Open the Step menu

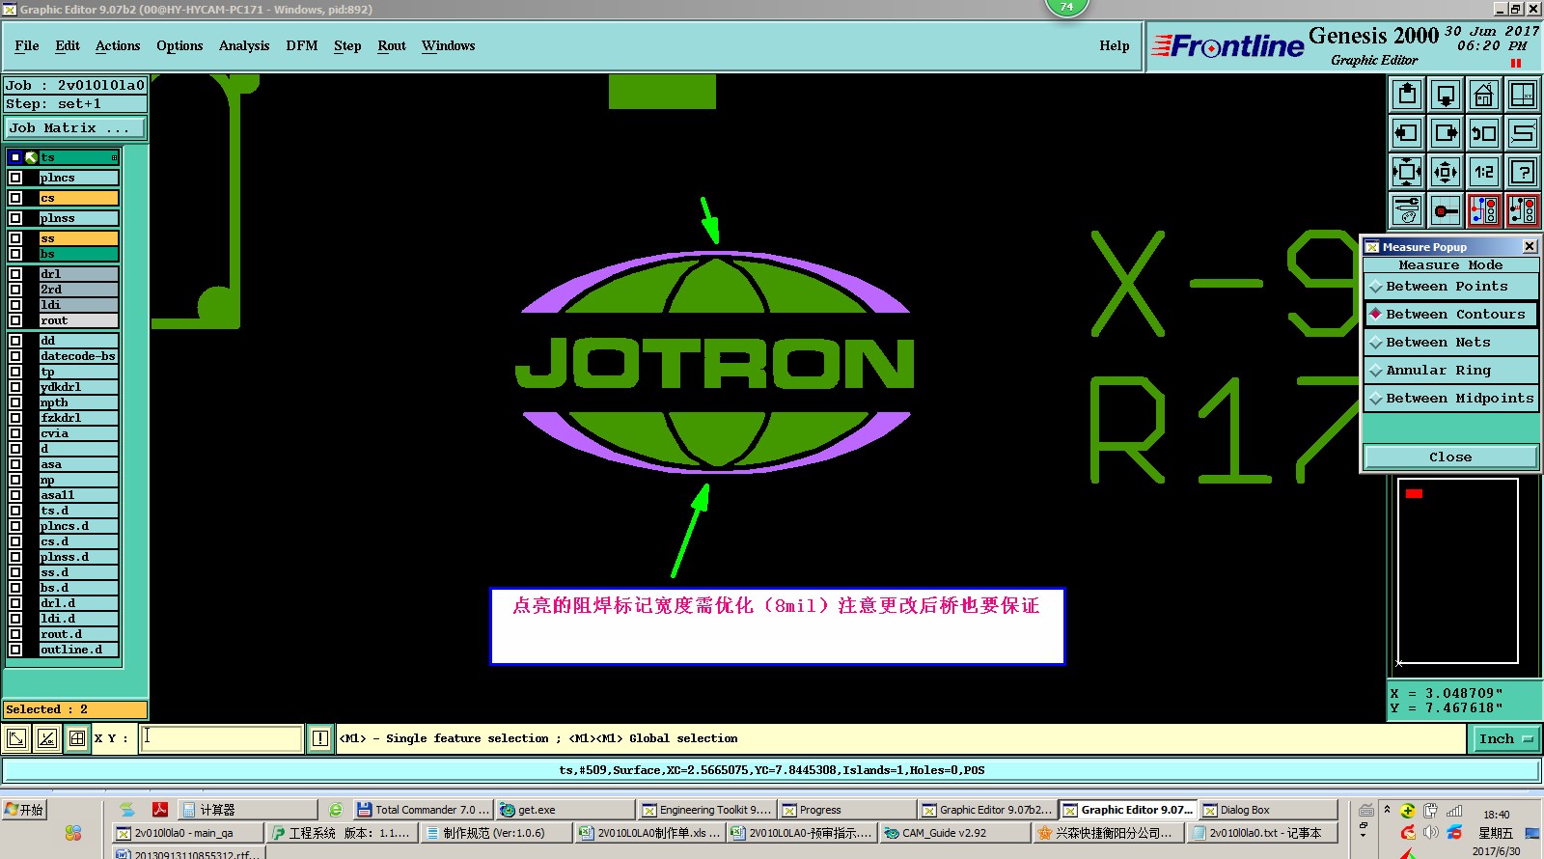tap(347, 45)
